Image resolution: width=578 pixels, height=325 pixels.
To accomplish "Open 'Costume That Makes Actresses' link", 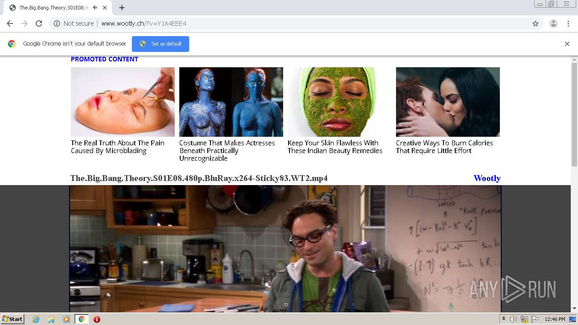I will coord(227,151).
